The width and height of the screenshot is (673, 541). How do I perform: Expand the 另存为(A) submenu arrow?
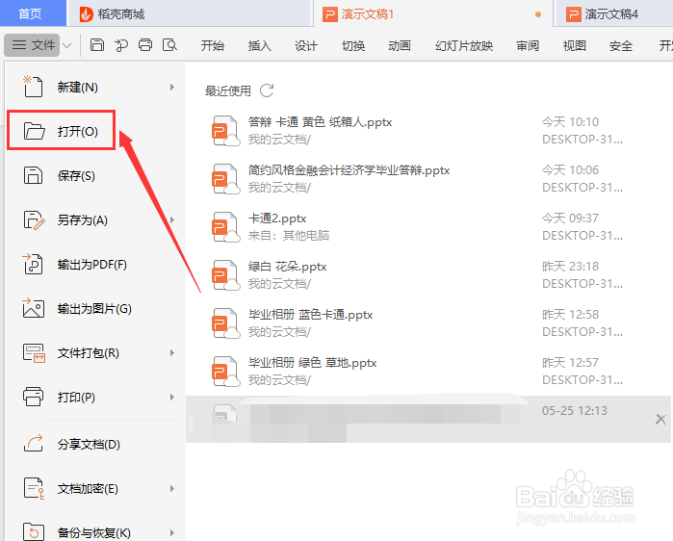coord(172,220)
